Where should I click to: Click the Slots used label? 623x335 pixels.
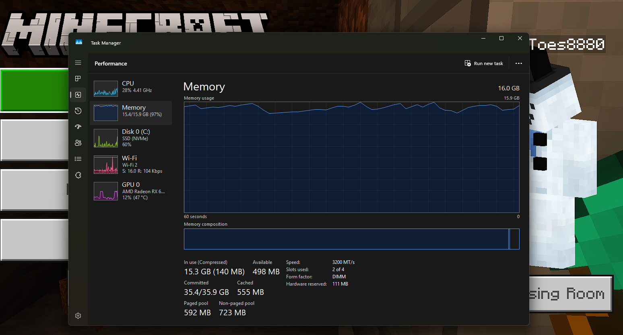[x=297, y=270]
